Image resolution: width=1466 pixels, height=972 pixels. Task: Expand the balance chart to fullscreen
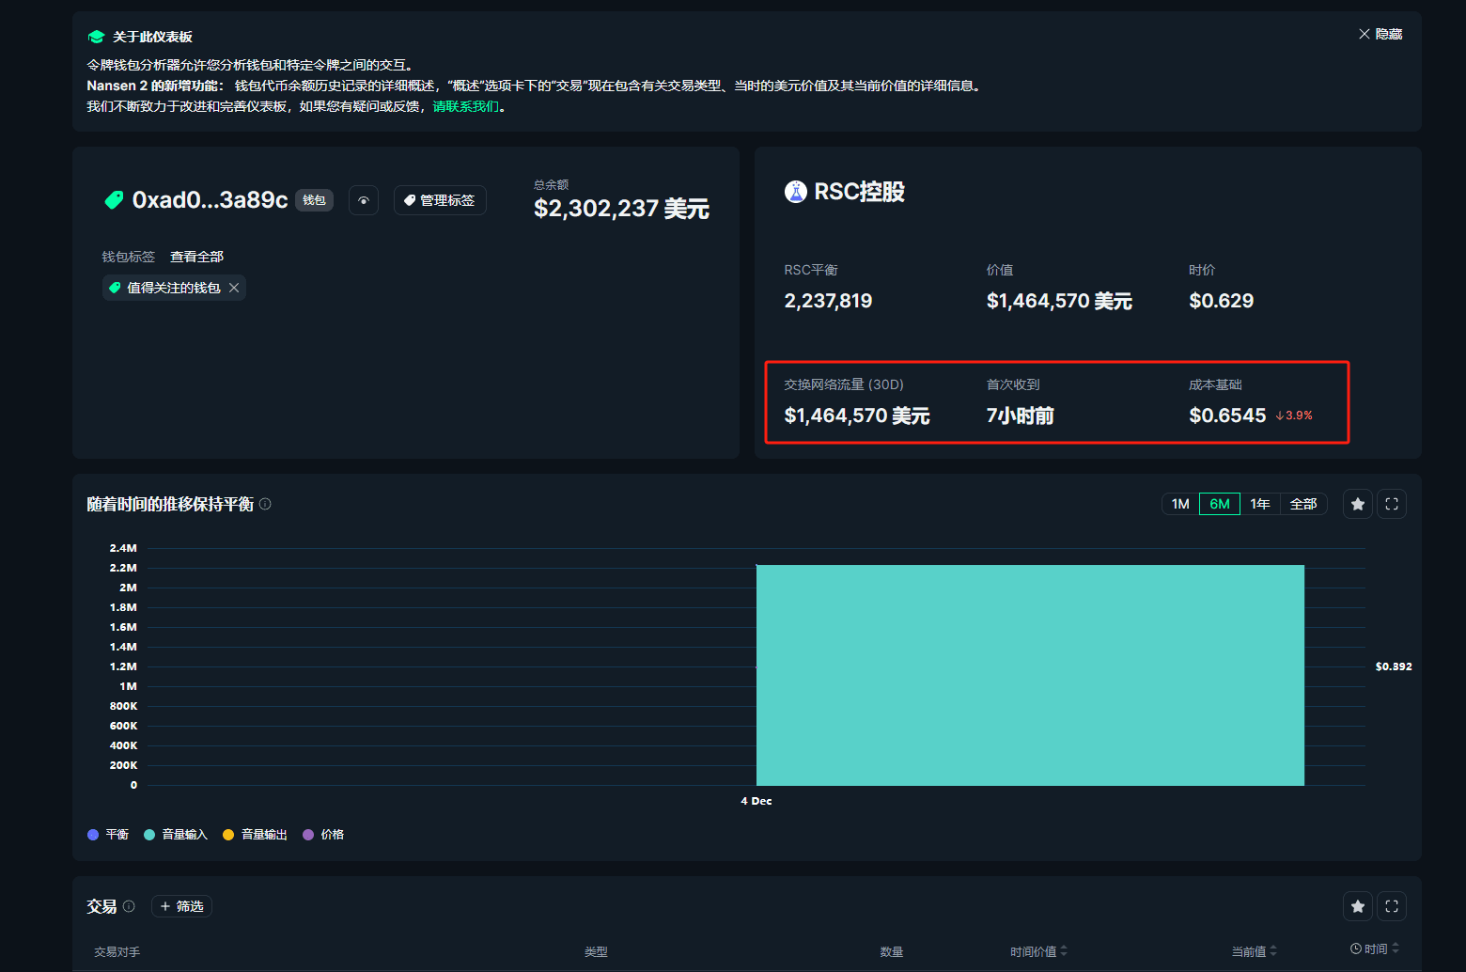(x=1392, y=504)
